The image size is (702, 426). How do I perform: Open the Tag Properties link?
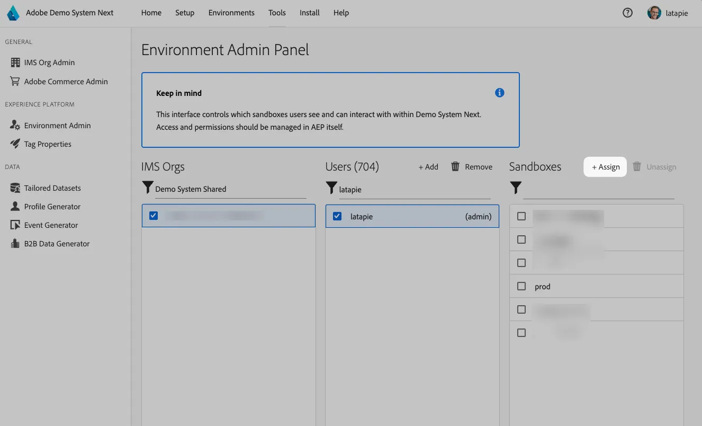pos(48,144)
